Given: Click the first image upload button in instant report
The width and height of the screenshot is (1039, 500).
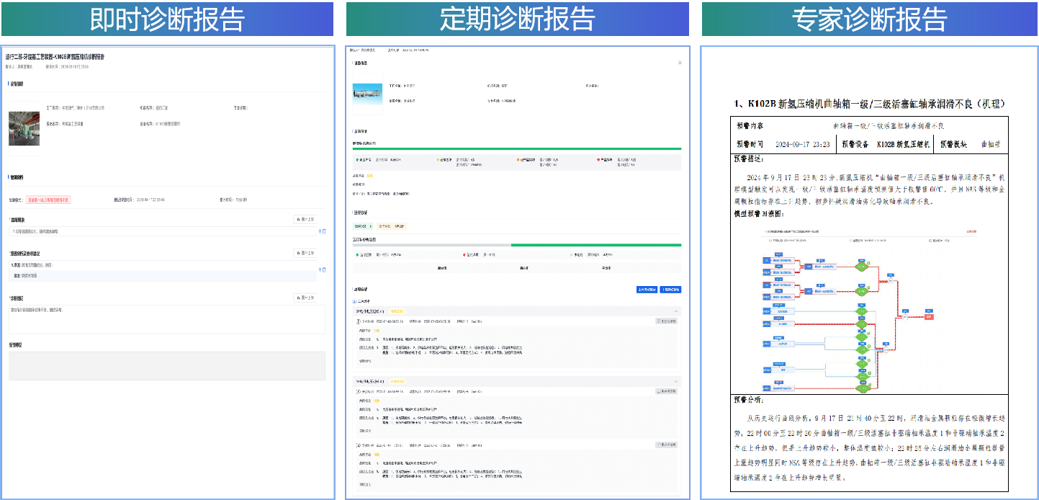Looking at the screenshot, I should [305, 219].
